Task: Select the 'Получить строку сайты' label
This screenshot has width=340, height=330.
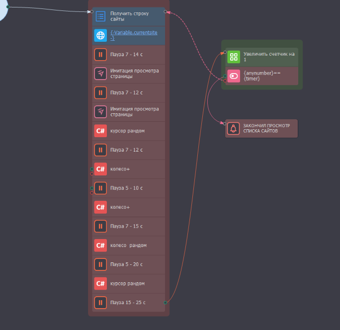Action: [129, 16]
